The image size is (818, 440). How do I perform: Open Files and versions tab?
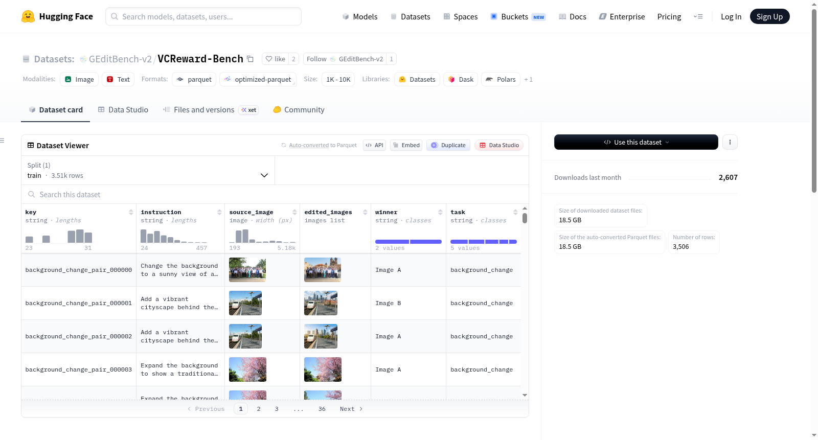pos(211,109)
